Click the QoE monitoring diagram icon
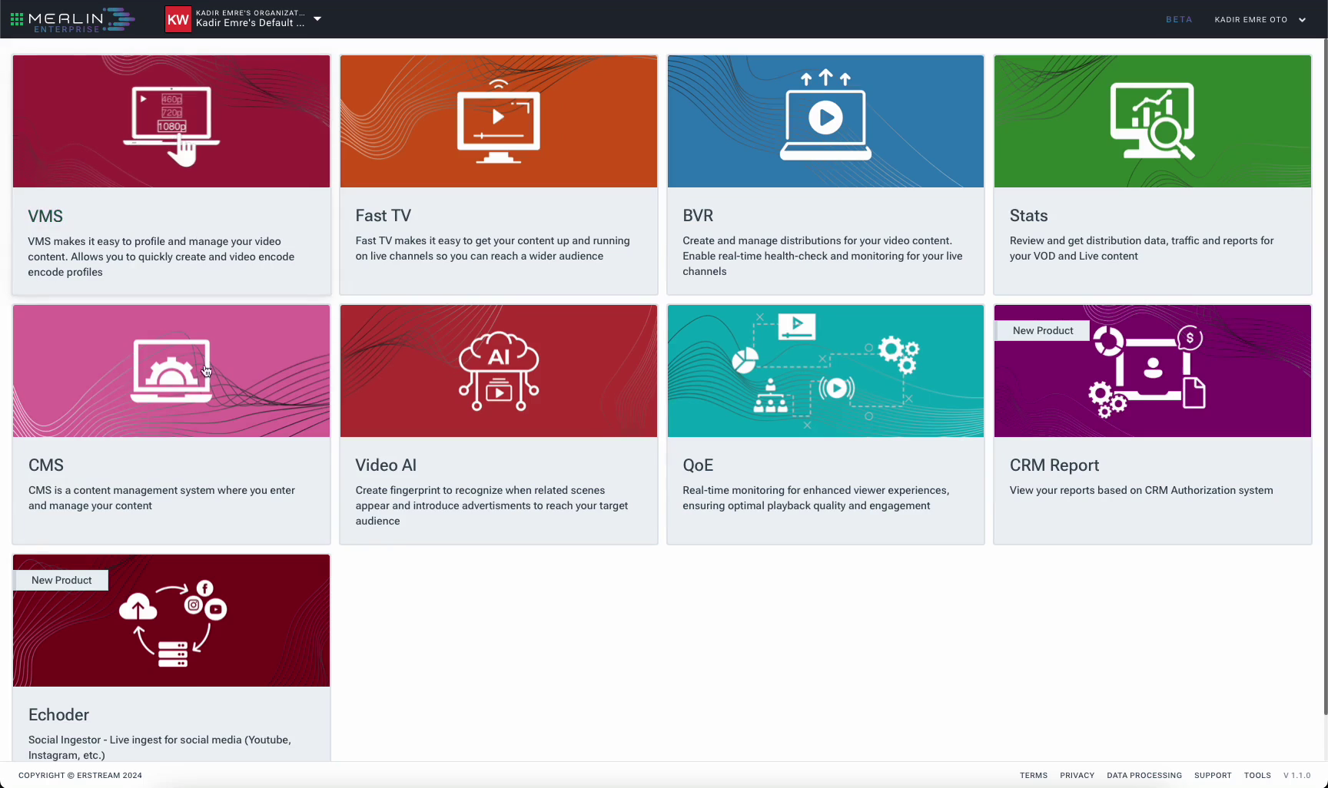The height and width of the screenshot is (788, 1328). [x=825, y=371]
